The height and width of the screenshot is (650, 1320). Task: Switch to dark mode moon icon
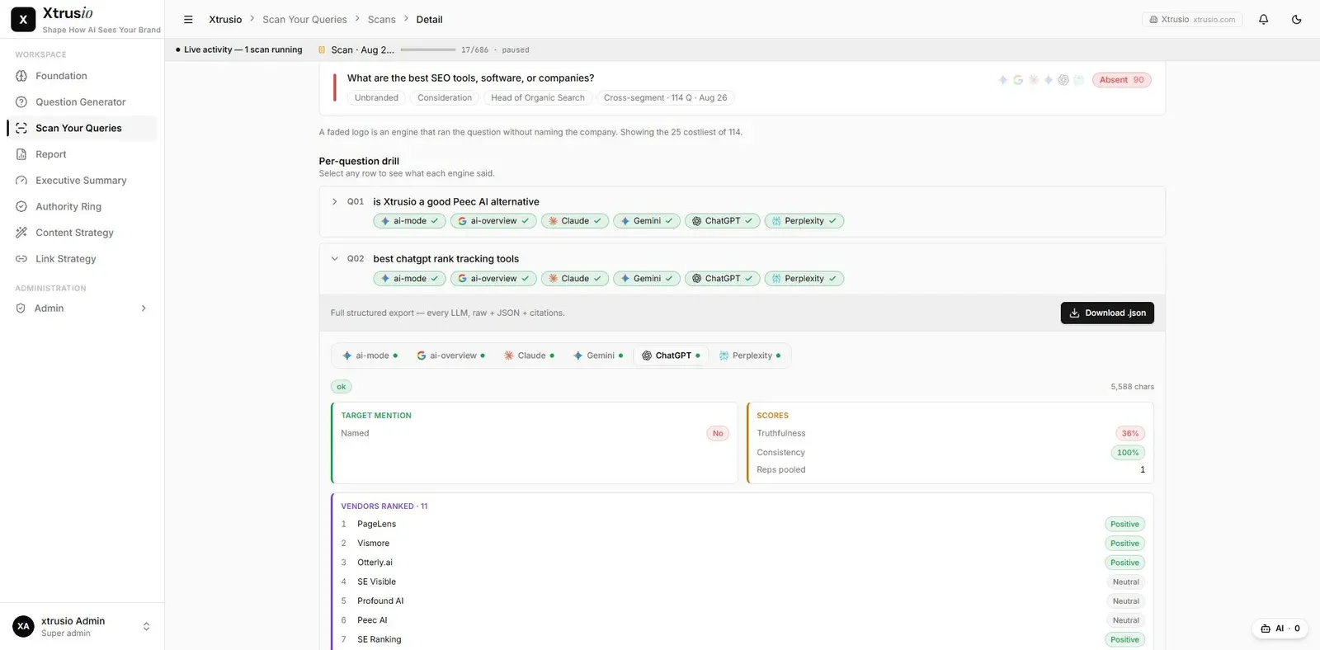pyautogui.click(x=1296, y=19)
